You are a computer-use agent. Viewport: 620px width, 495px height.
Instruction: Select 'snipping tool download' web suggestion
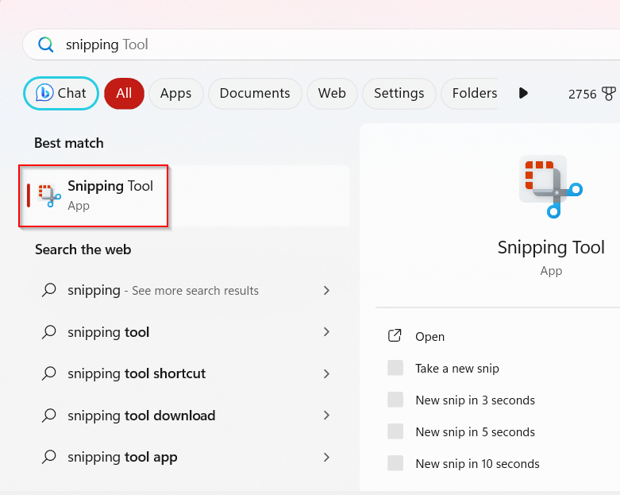point(184,416)
